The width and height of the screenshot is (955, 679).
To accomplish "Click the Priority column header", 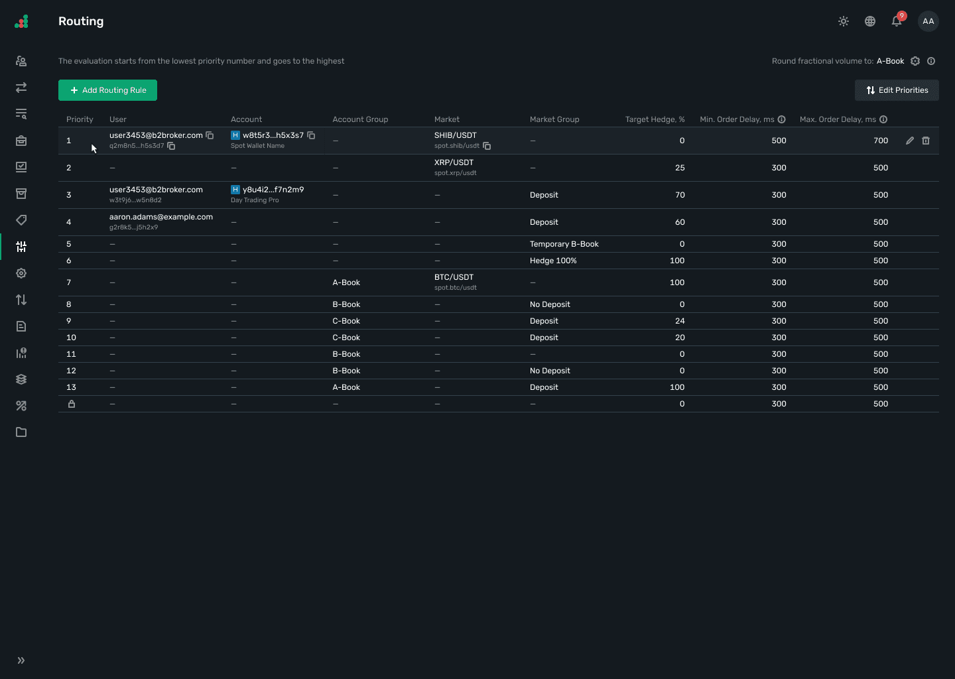I will pos(80,119).
